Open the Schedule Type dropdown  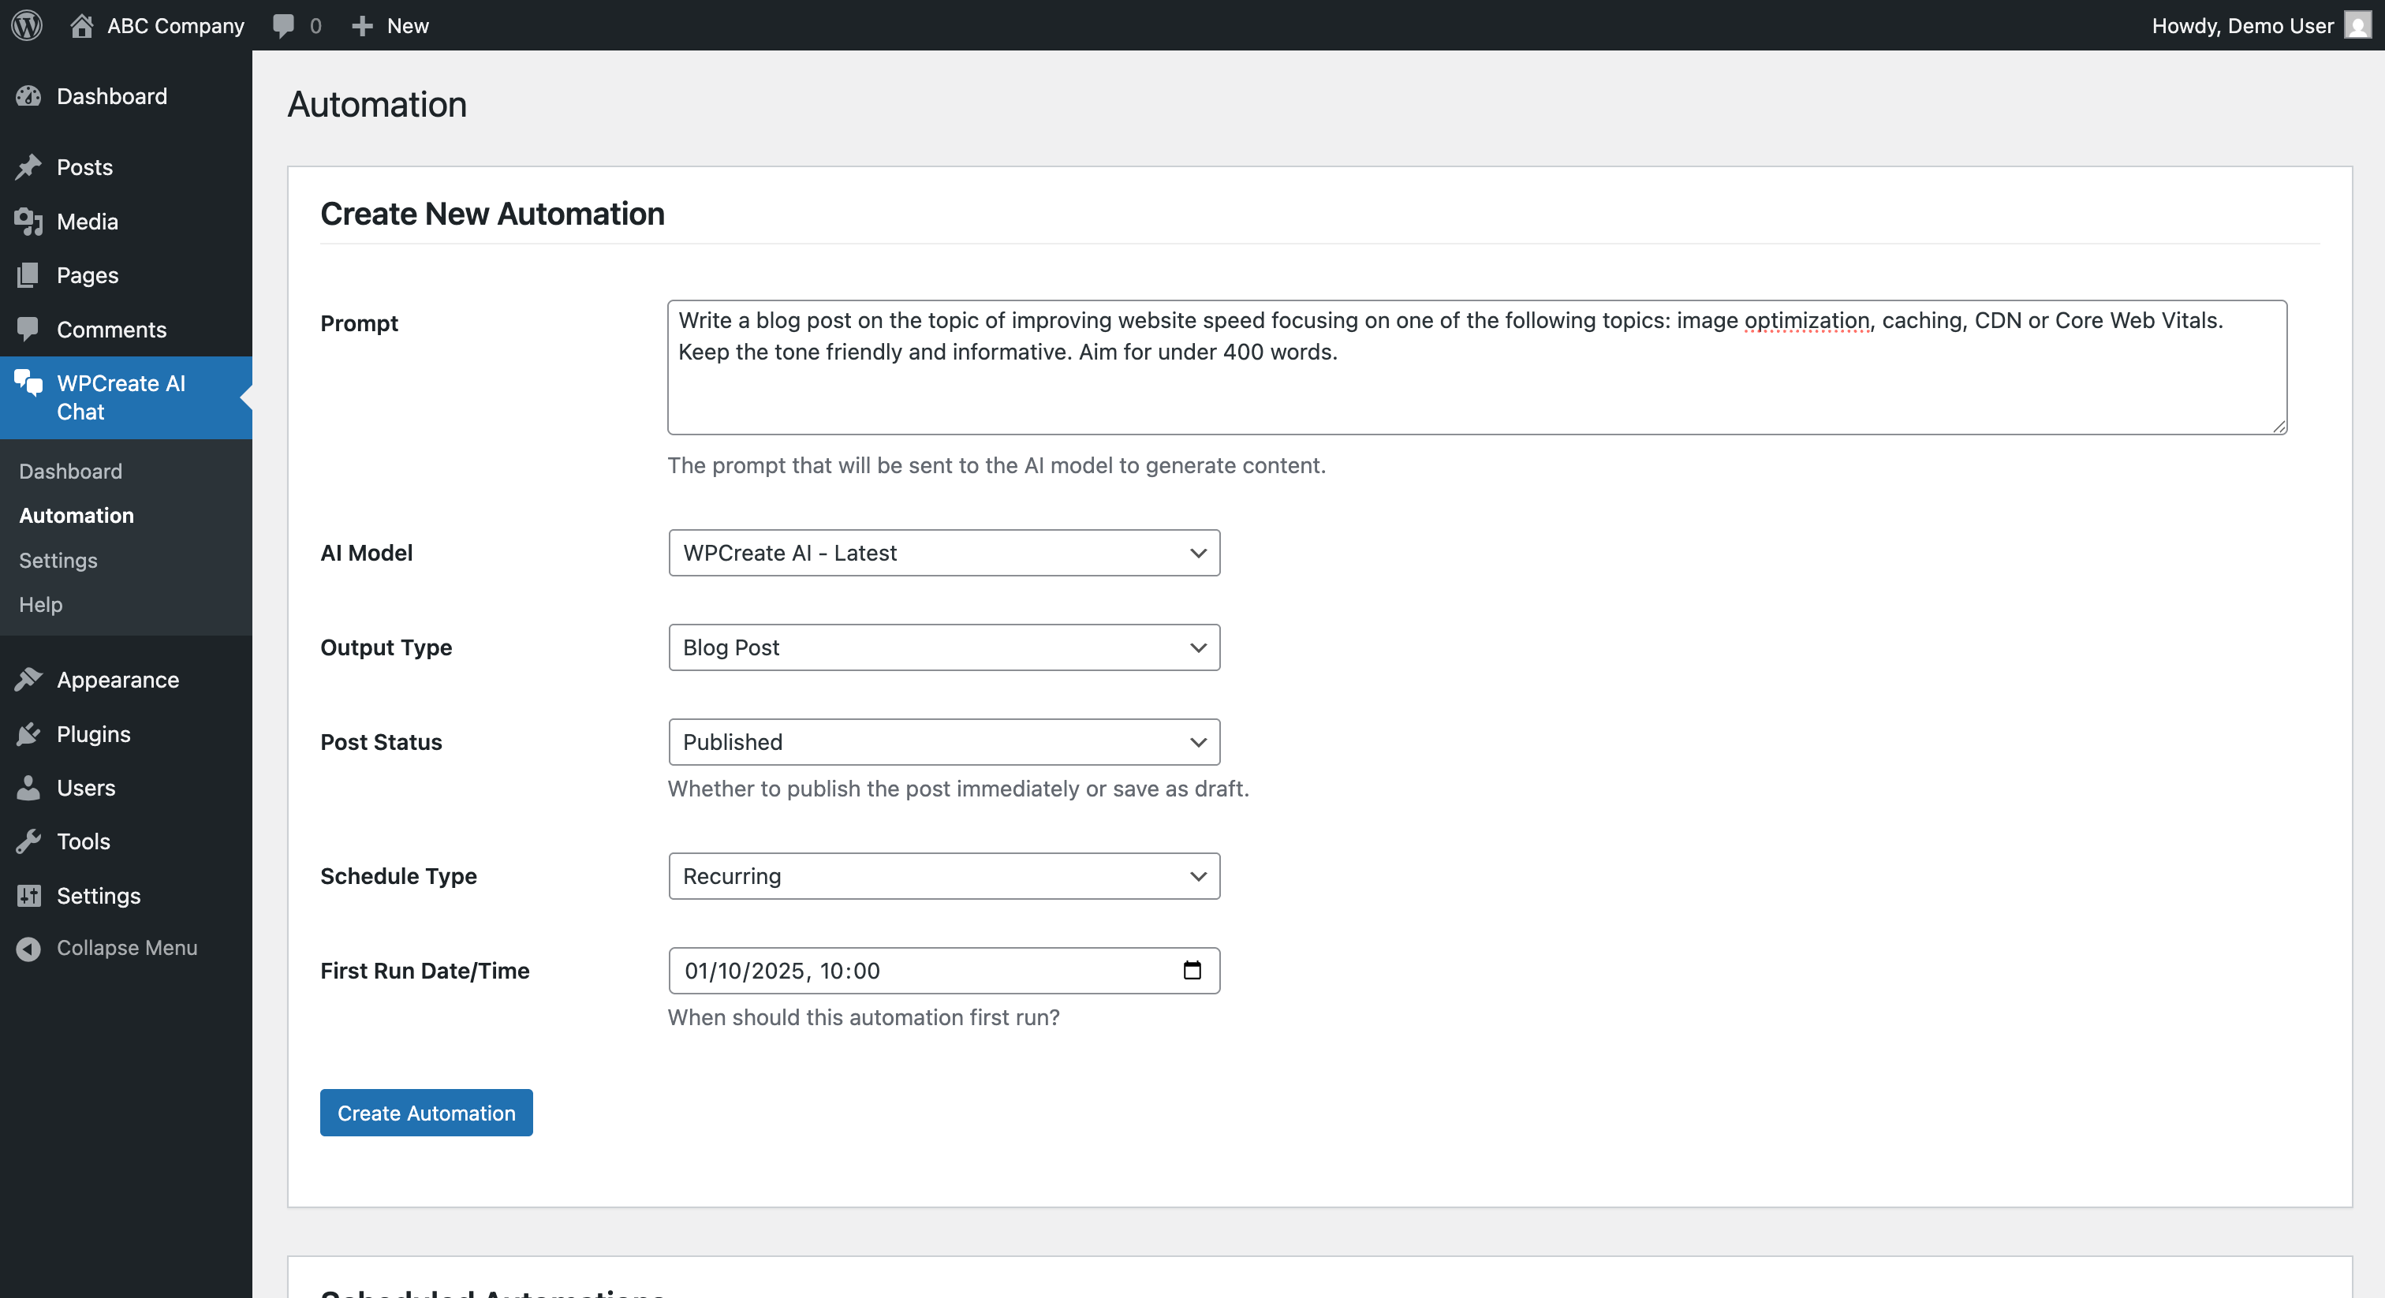tap(942, 876)
